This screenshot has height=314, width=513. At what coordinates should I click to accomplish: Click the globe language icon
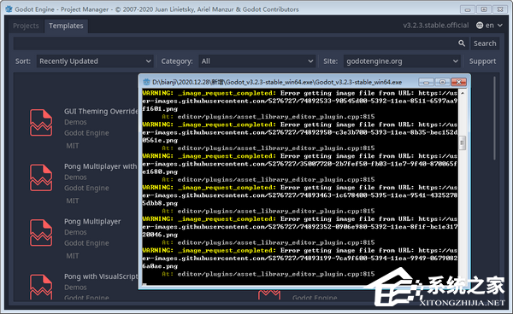pyautogui.click(x=480, y=26)
